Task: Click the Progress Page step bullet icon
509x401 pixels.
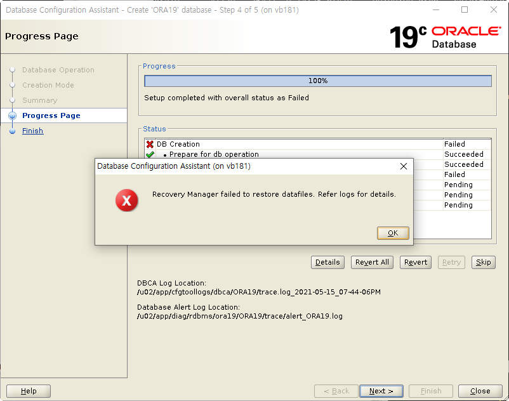Action: (12, 115)
